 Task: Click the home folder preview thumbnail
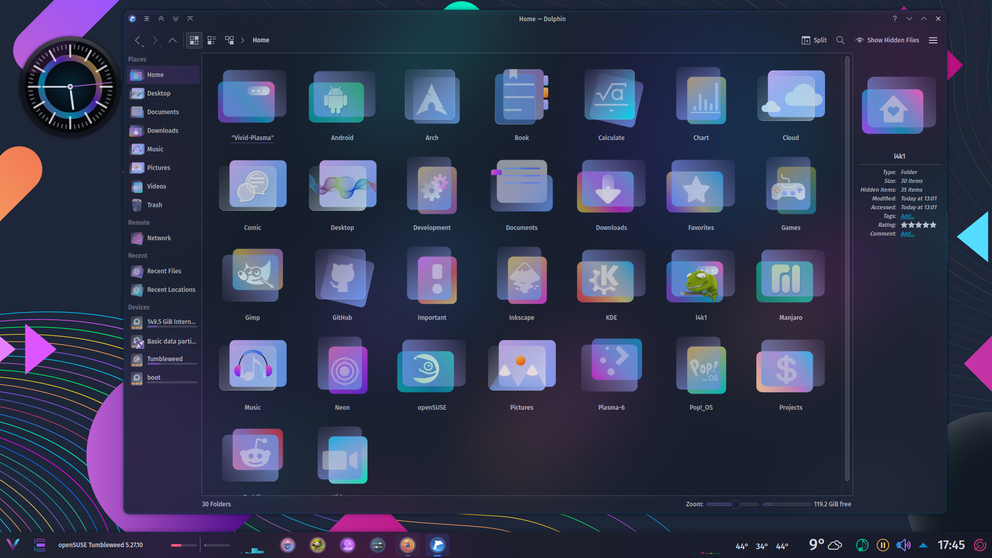click(x=899, y=105)
